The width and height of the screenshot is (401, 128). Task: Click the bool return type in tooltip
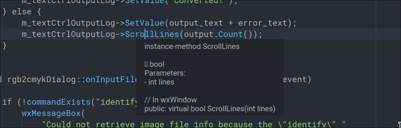pyautogui.click(x=157, y=64)
